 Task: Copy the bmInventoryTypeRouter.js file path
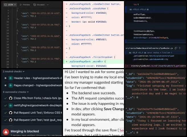[x=176, y=48]
